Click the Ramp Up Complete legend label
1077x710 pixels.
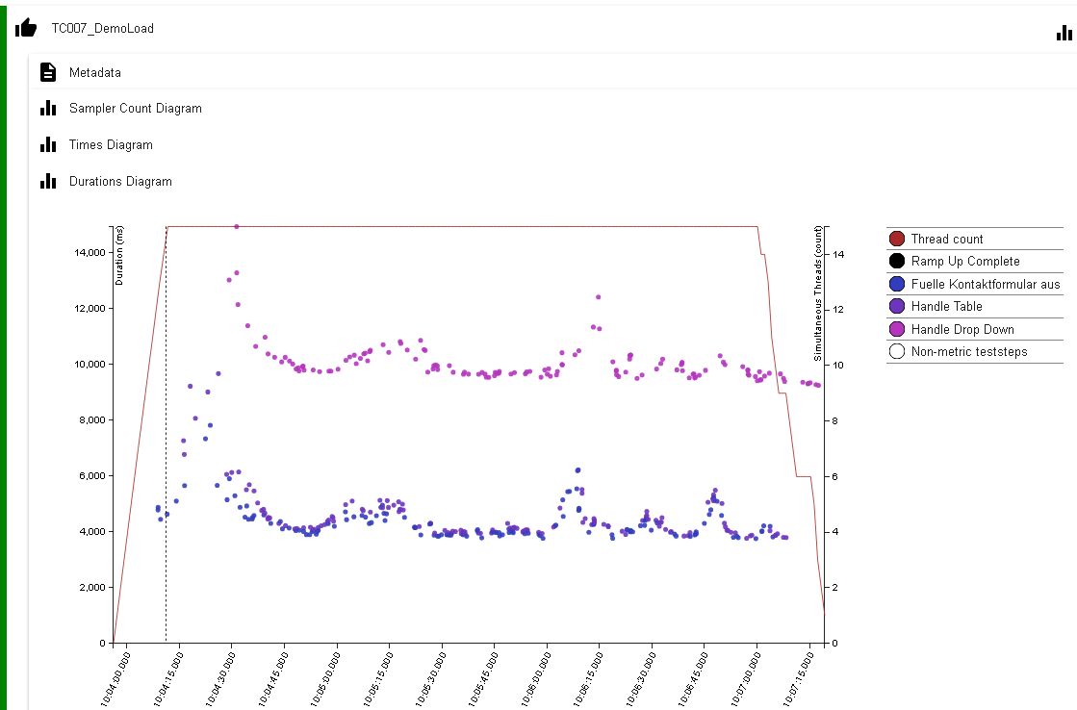(965, 261)
